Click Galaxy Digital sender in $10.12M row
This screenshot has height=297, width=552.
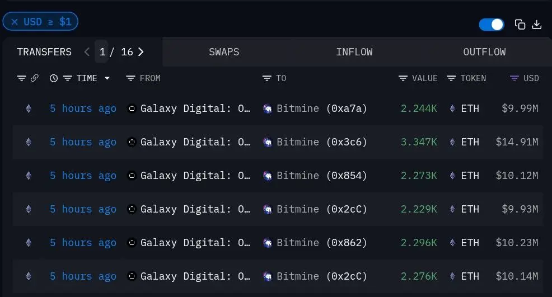click(x=195, y=176)
